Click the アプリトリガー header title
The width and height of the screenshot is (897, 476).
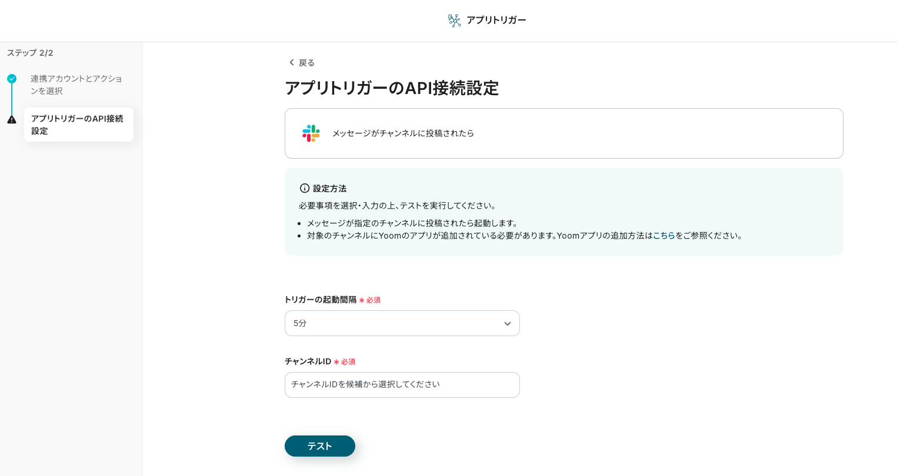click(x=496, y=20)
